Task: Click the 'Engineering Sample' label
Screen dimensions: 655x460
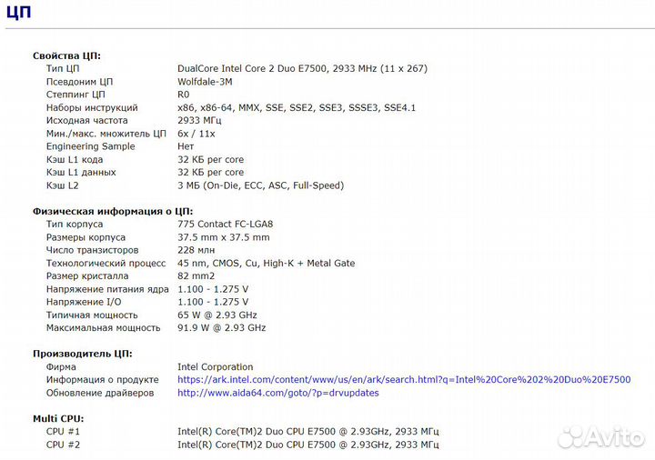Action: 91,146
